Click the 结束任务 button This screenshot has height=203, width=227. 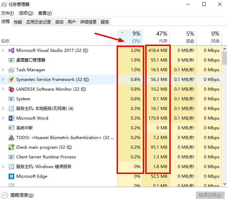[x=209, y=195]
